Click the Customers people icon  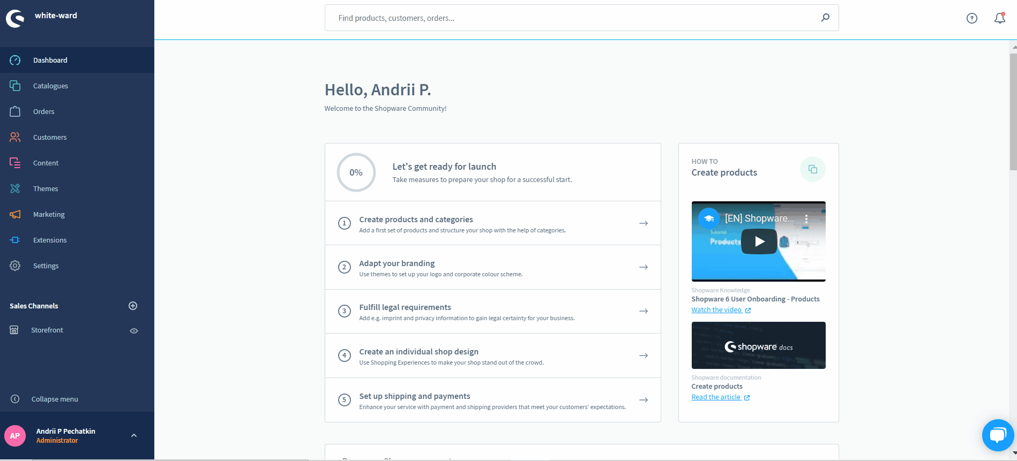coord(15,137)
